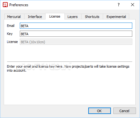Switch to the Experimental tab
The image size is (140, 118).
[116, 17]
